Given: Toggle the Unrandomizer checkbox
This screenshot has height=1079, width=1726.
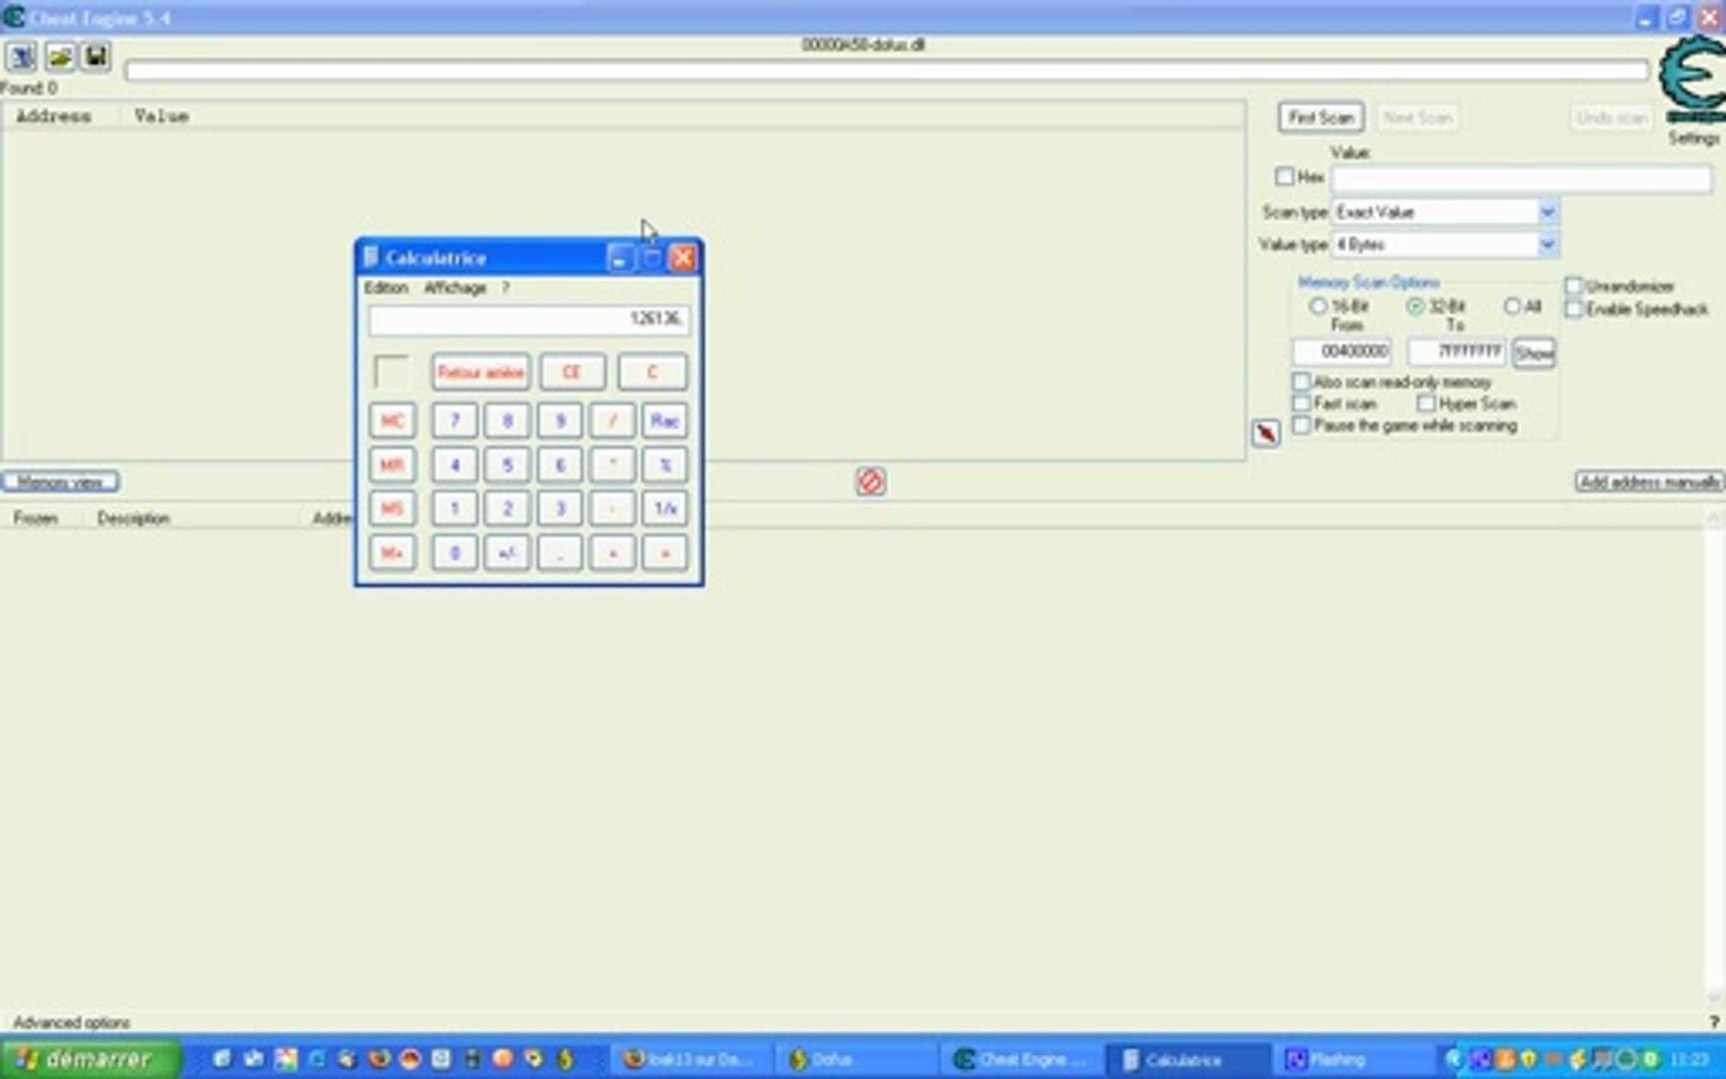Looking at the screenshot, I should pos(1573,287).
